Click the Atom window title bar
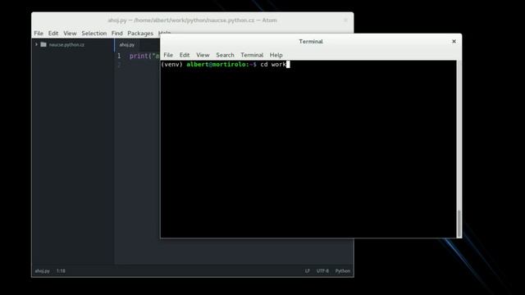This screenshot has height=295, width=525. click(192, 20)
